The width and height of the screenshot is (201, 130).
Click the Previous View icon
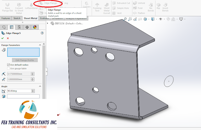[x=135, y=19]
